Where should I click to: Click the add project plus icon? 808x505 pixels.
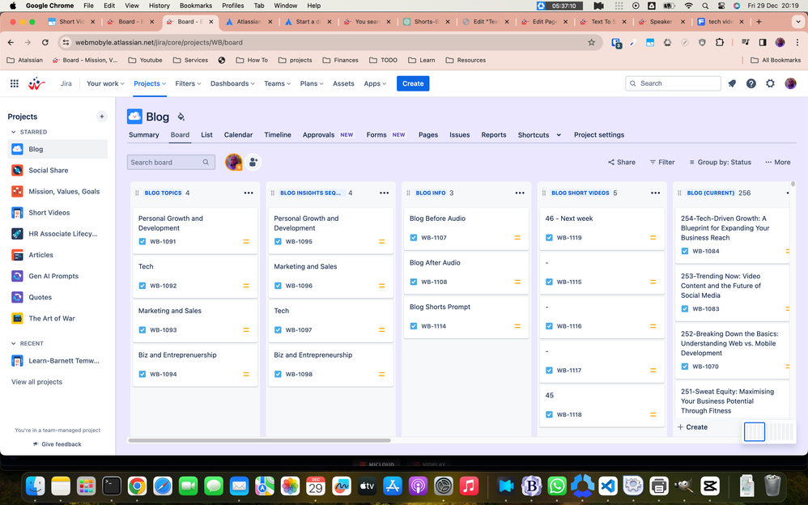point(101,117)
